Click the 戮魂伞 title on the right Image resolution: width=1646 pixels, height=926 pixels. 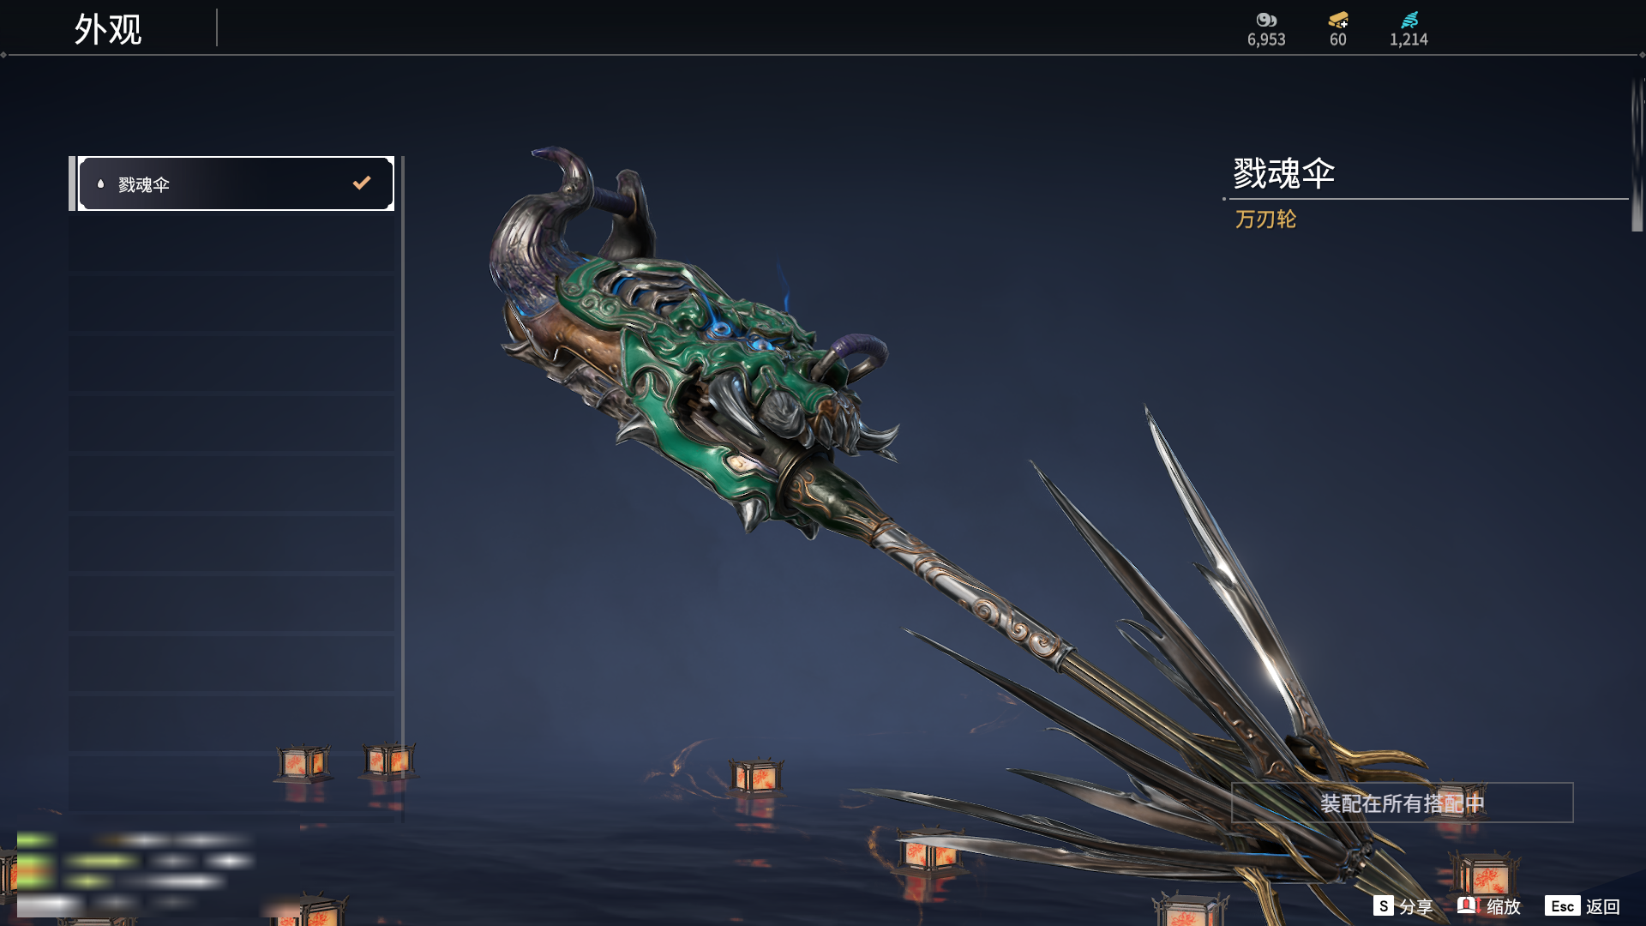point(1283,173)
